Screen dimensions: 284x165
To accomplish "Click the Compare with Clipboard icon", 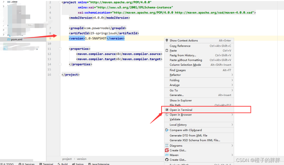I will click(167, 130).
